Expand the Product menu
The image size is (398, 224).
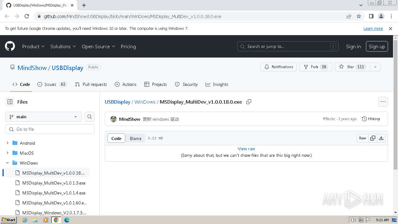tap(33, 46)
